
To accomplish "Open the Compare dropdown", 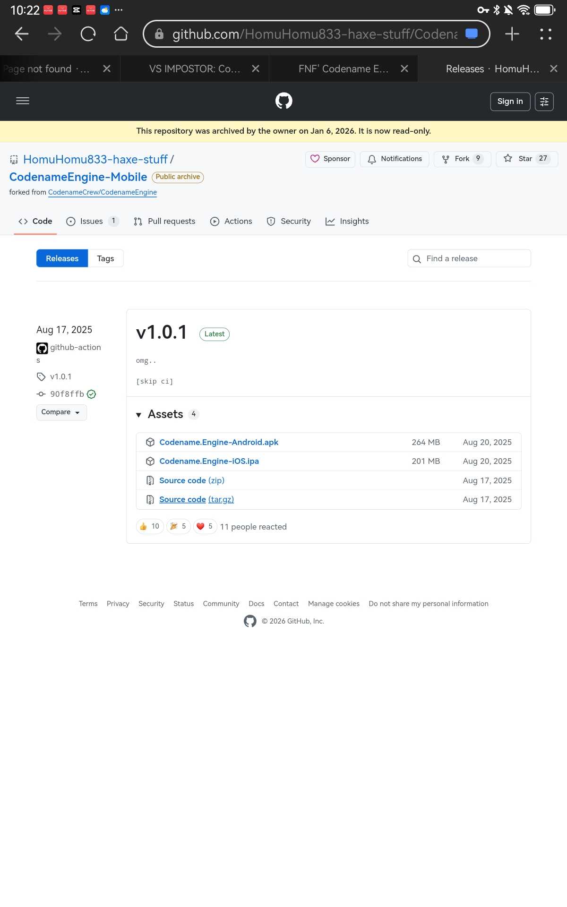I will coord(61,412).
